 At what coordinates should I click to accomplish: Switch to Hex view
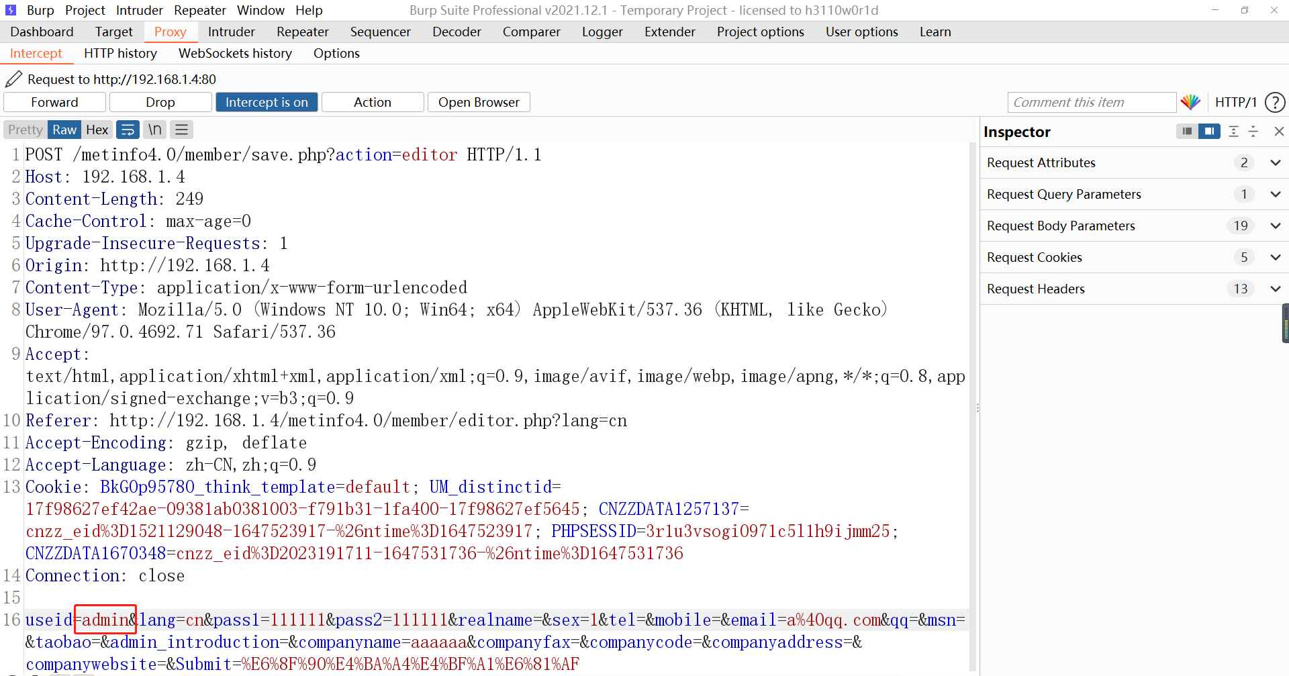tap(97, 130)
